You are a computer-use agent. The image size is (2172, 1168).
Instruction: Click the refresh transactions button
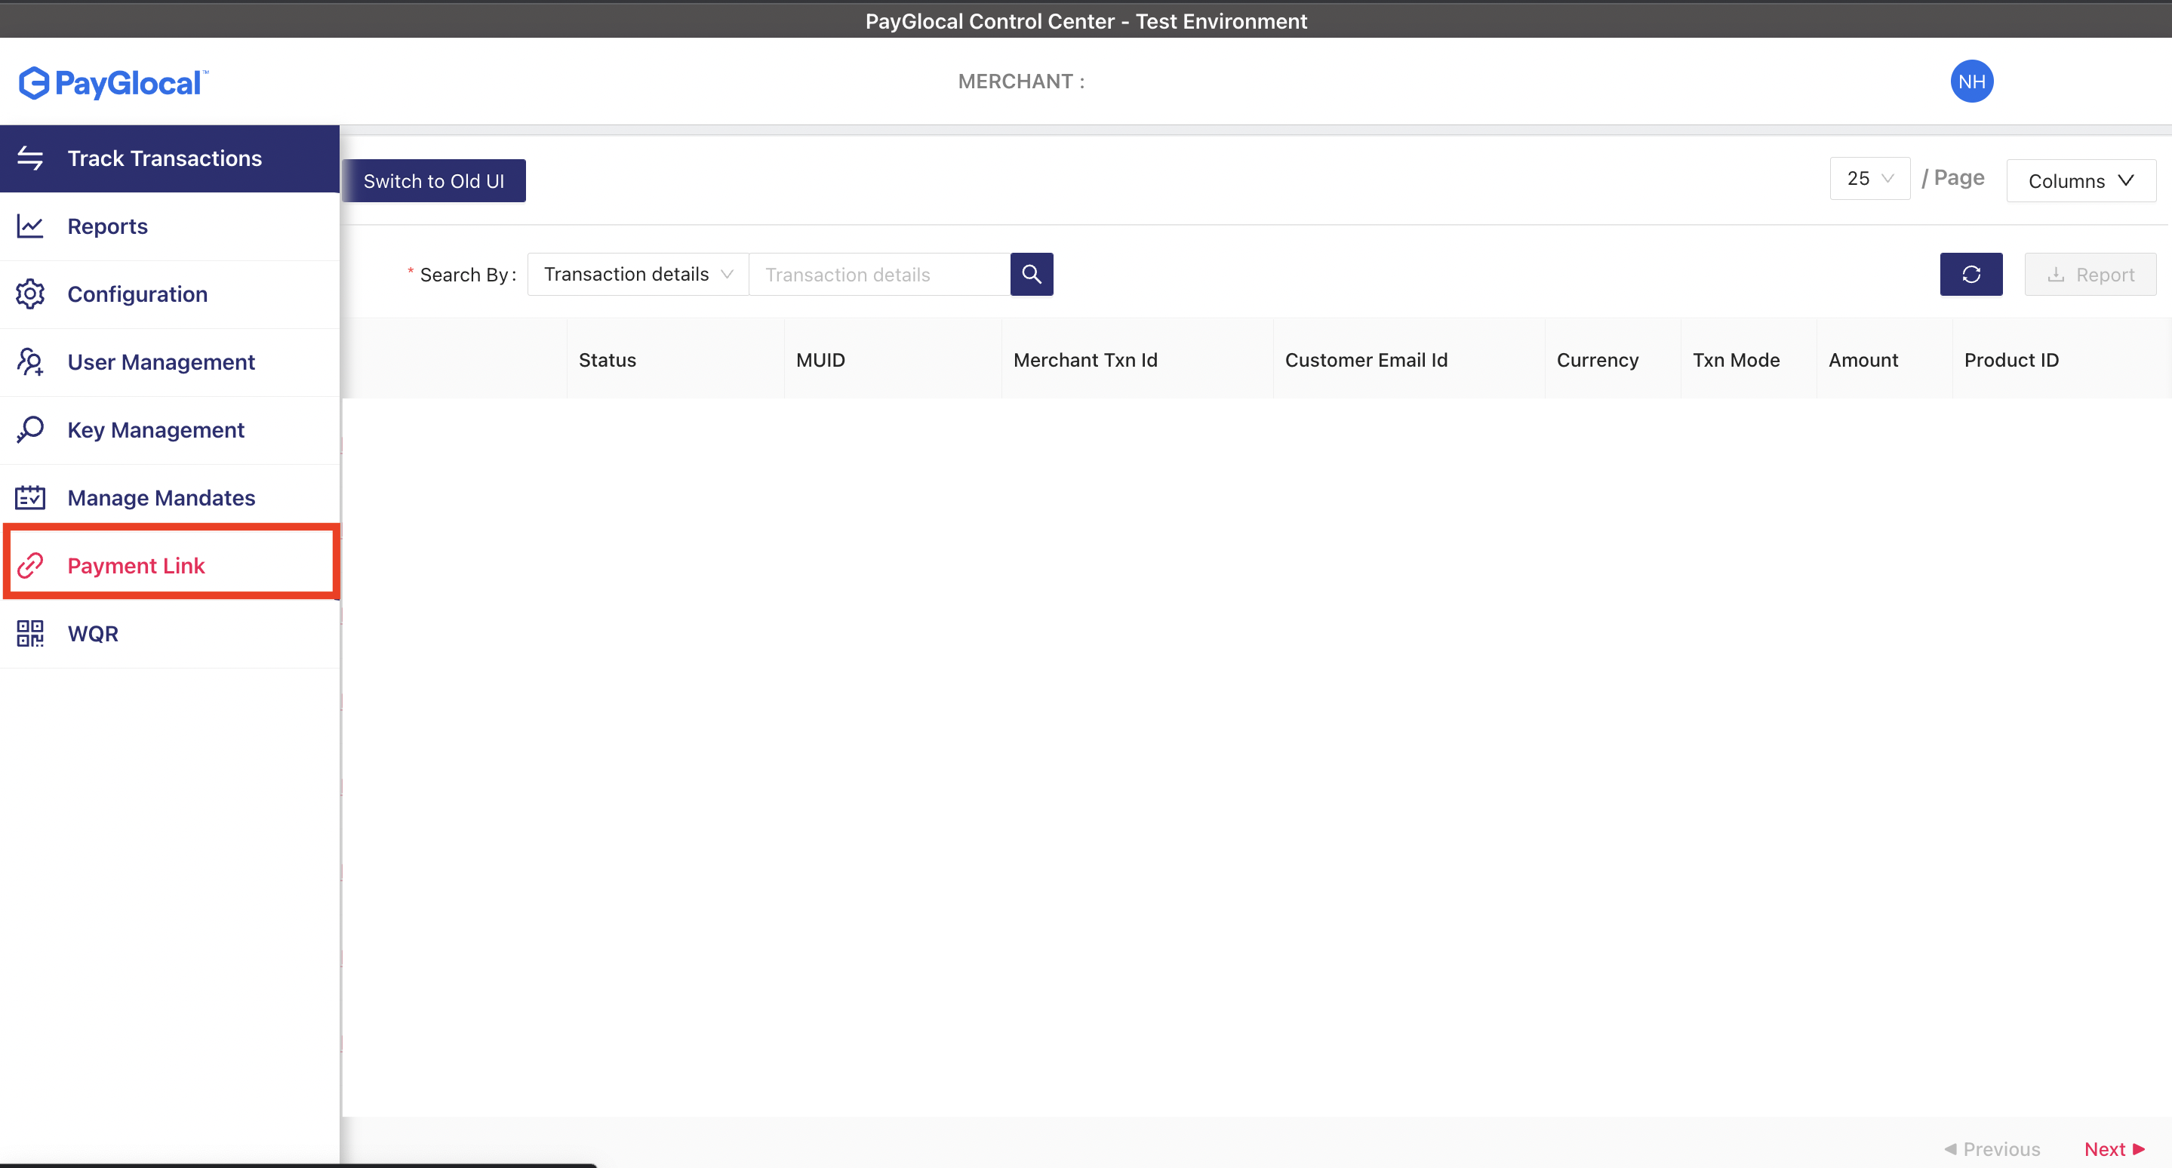(1970, 274)
